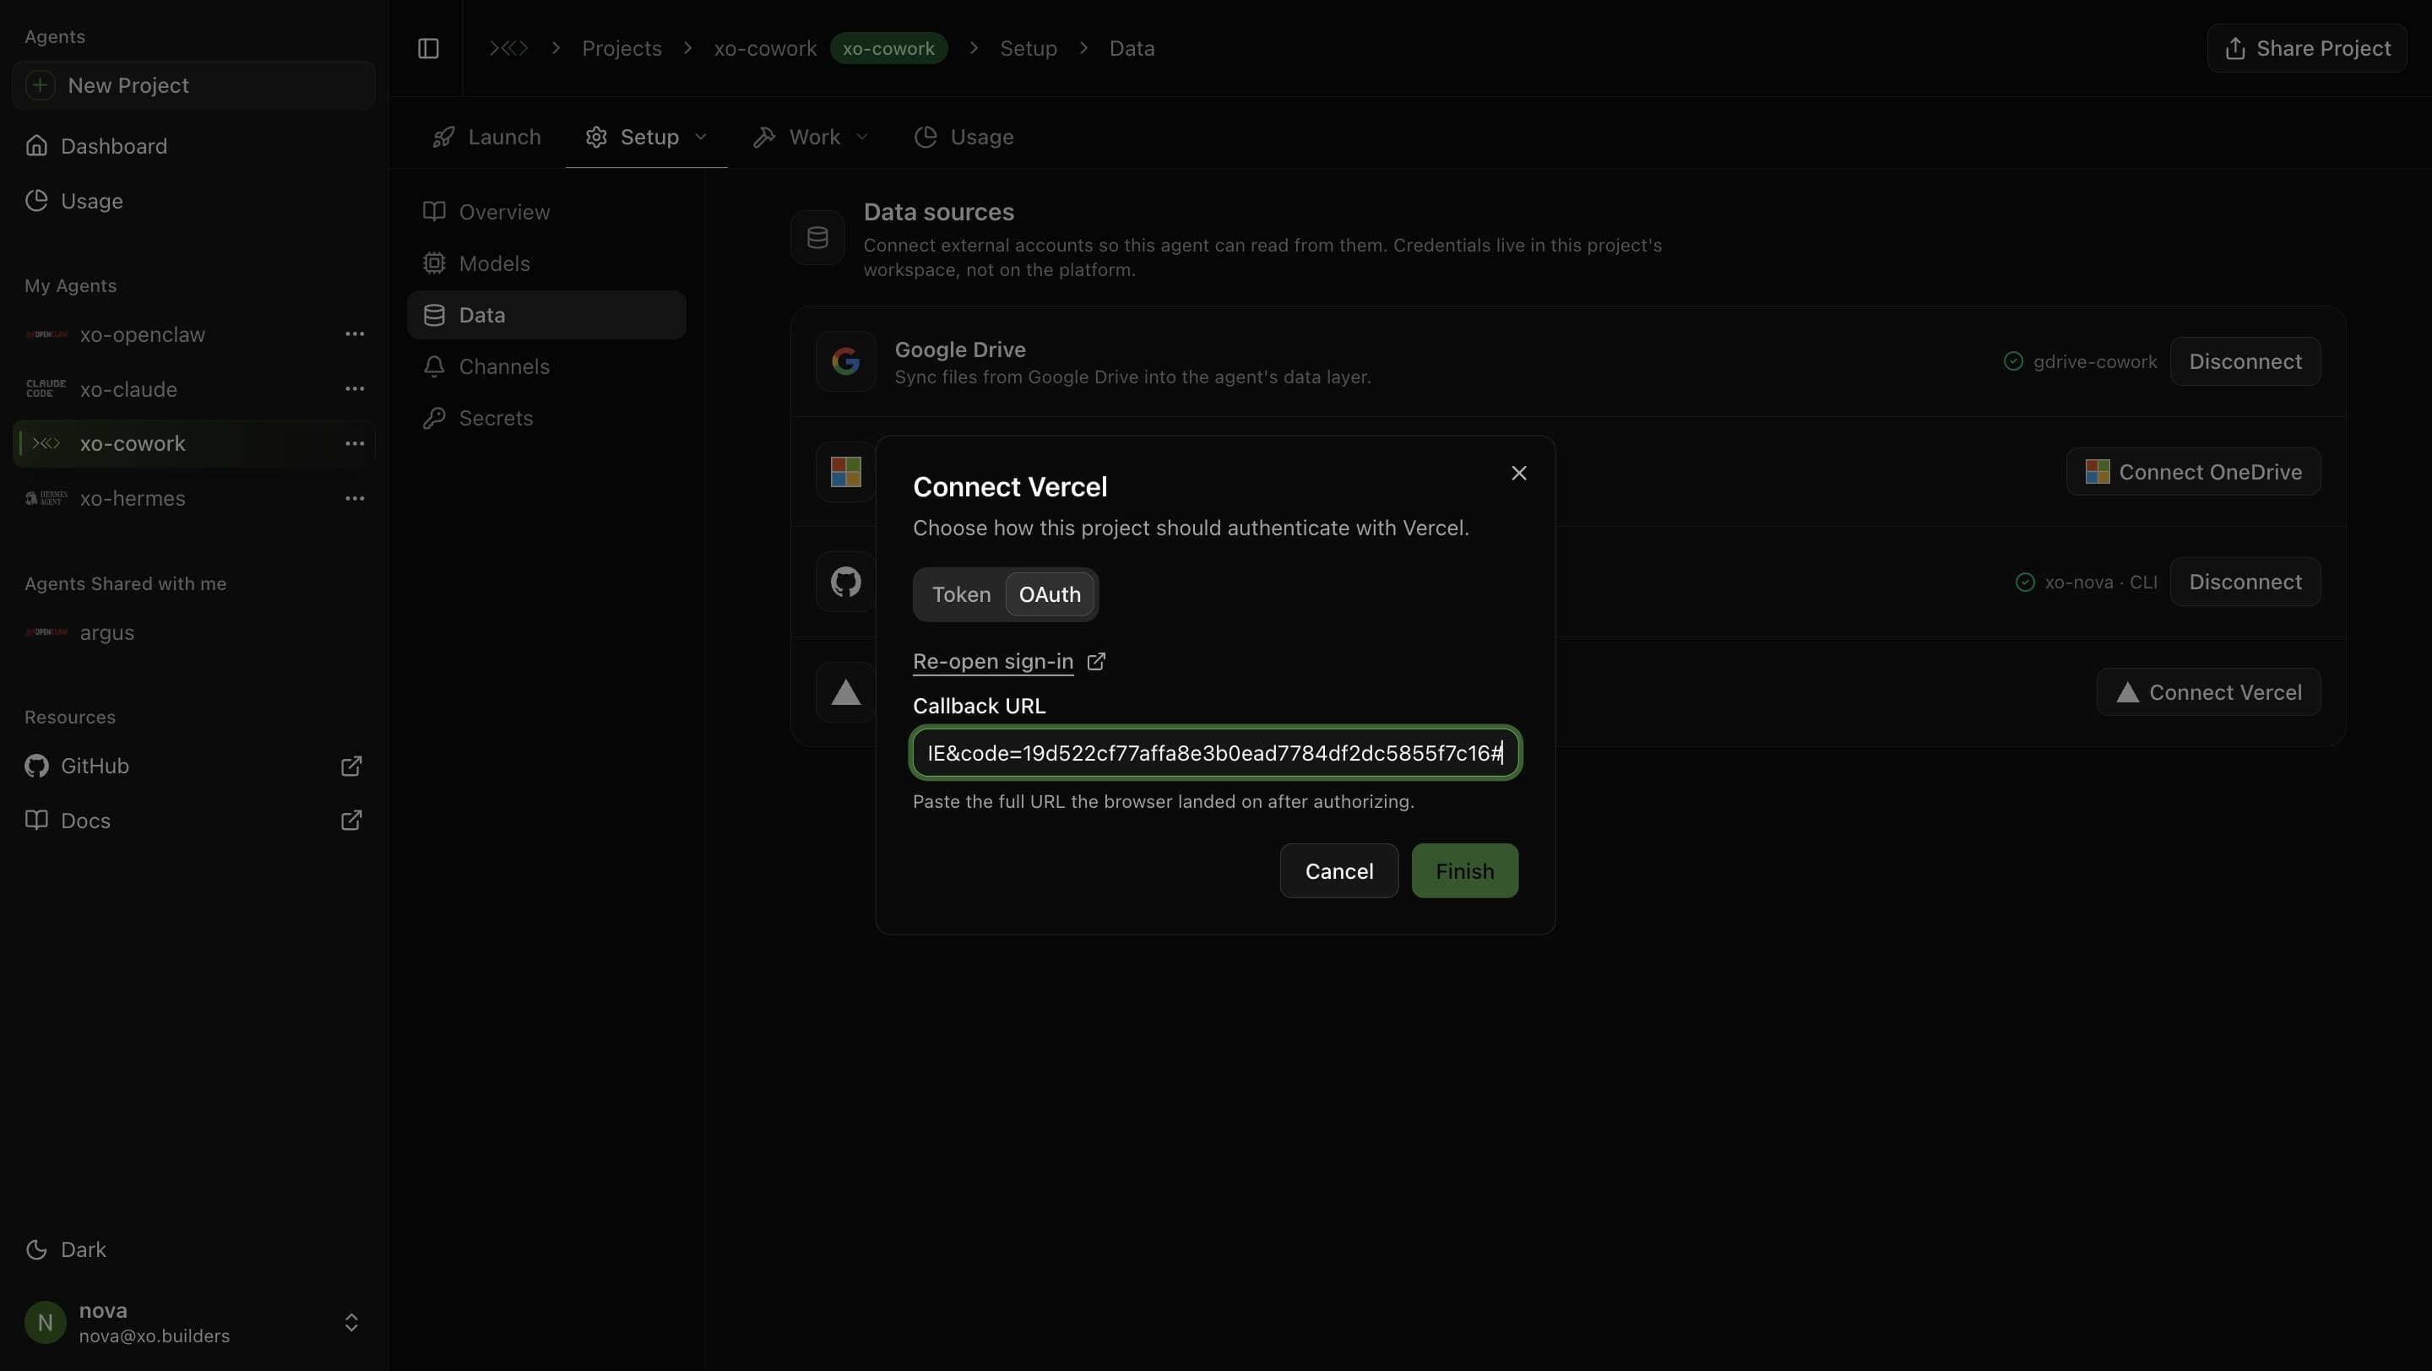Click the Connect Vercel button

[x=2207, y=691]
